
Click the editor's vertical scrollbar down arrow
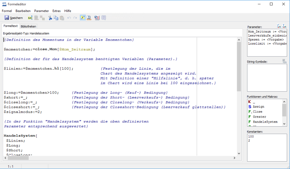tap(239, 153)
